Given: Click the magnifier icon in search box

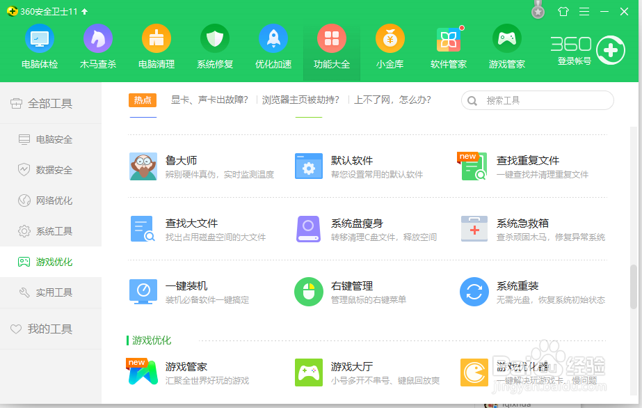Looking at the screenshot, I should click(x=472, y=101).
